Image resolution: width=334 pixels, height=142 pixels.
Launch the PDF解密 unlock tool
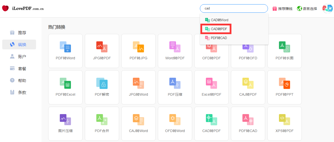click(x=102, y=87)
